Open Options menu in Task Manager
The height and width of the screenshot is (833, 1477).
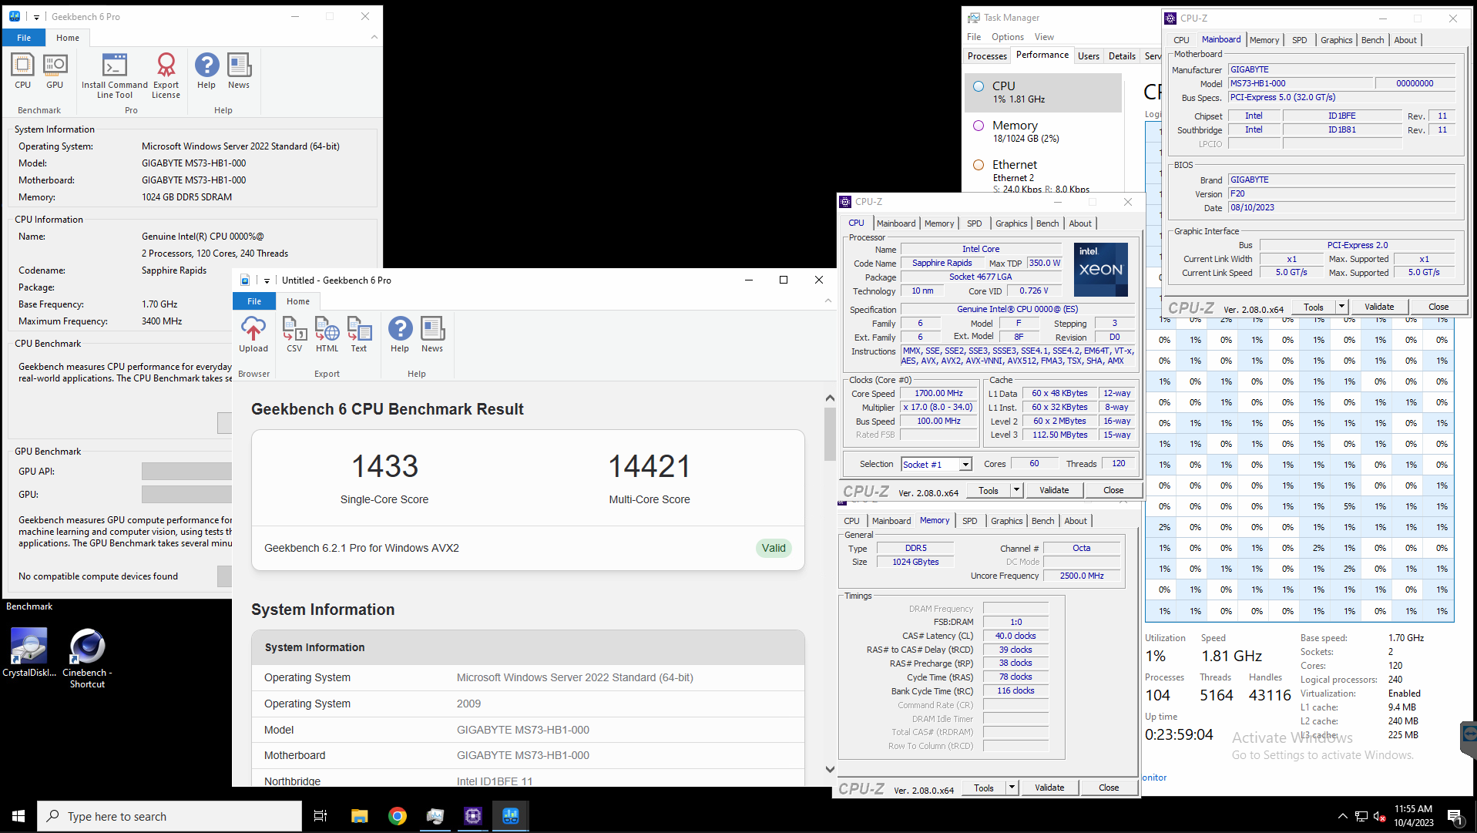coord(1008,37)
